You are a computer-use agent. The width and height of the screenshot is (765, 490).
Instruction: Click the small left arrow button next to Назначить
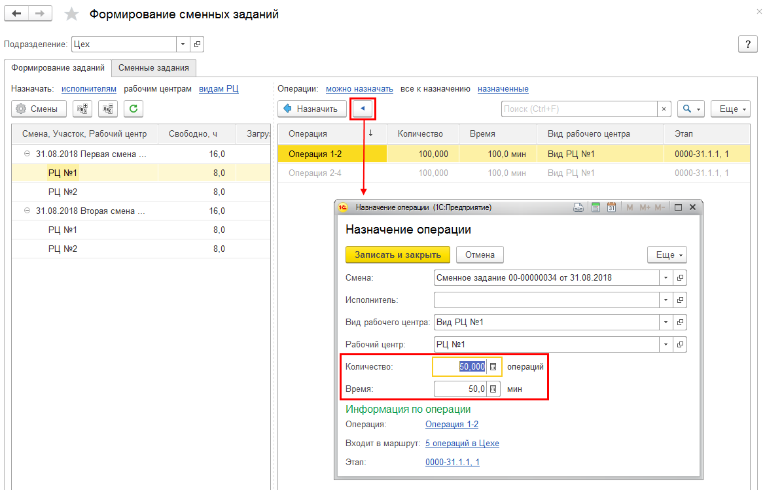[x=363, y=109]
